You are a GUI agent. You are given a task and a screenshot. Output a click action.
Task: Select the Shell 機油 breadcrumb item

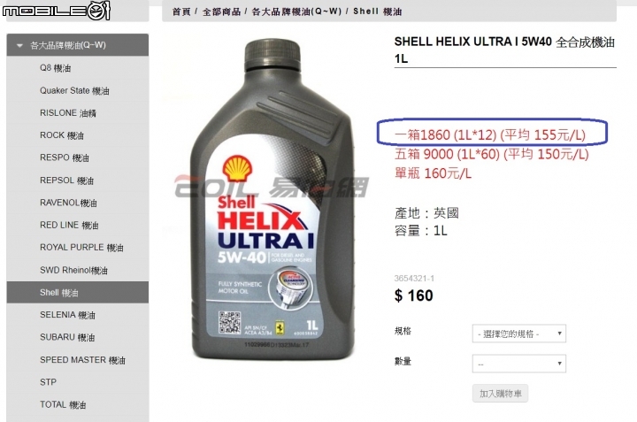point(378,12)
